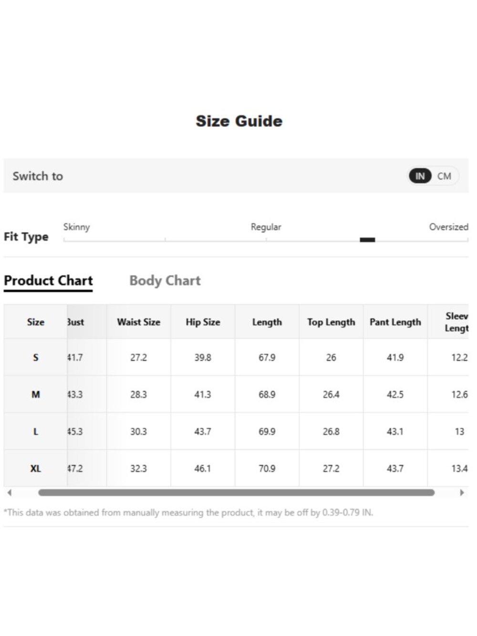Click the Fit Type slider marker
Viewport: 477px width, 636px height.
[367, 240]
